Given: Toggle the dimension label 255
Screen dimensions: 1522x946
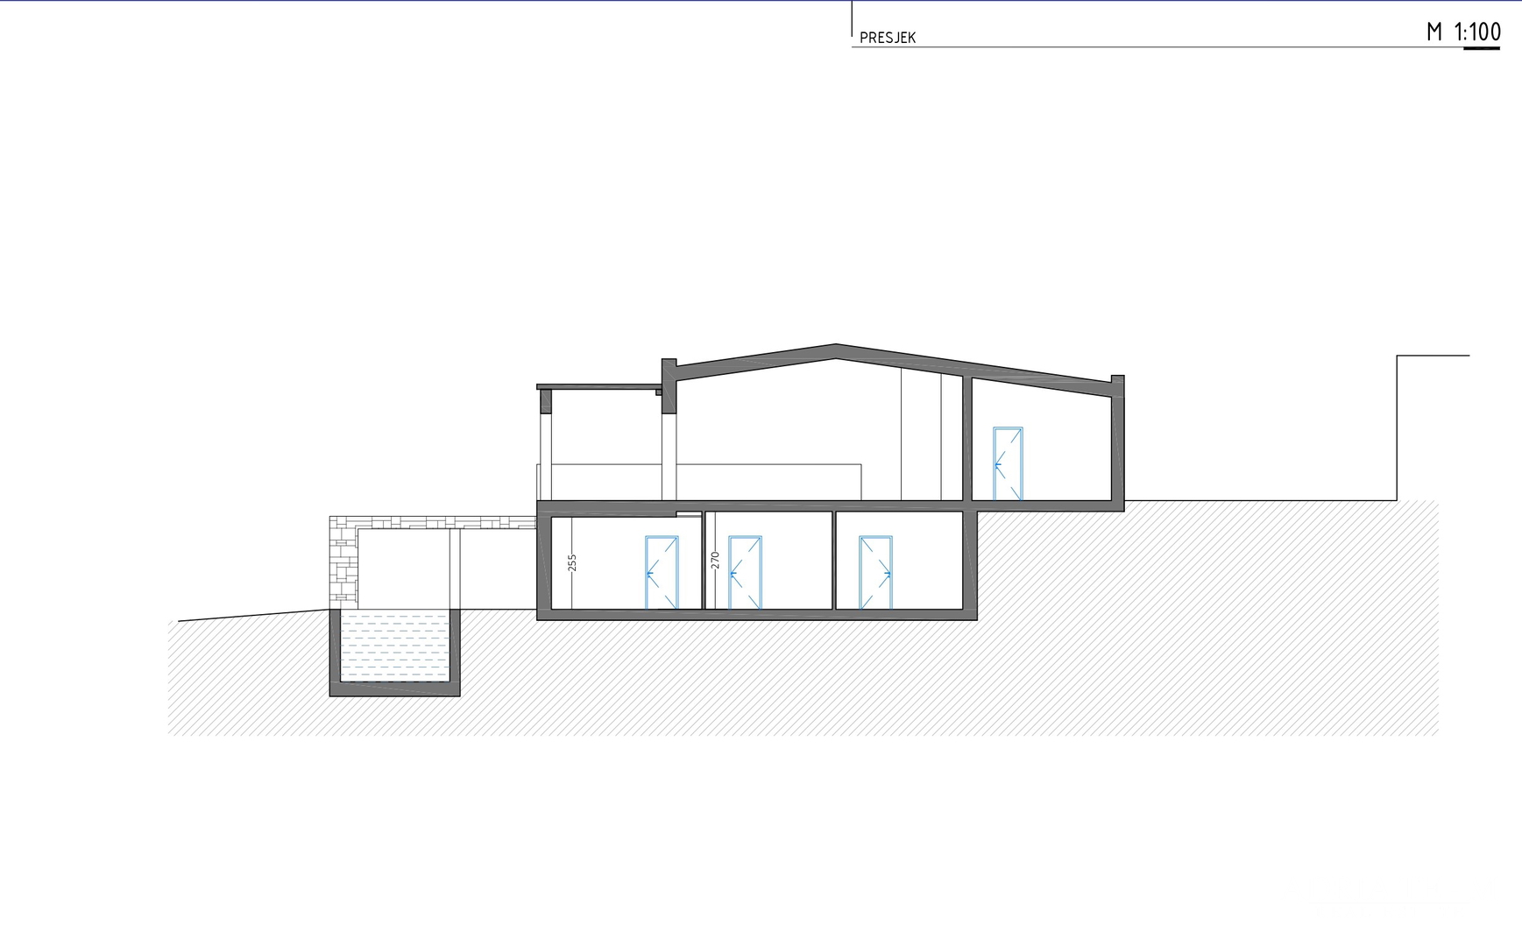Looking at the screenshot, I should [x=573, y=563].
